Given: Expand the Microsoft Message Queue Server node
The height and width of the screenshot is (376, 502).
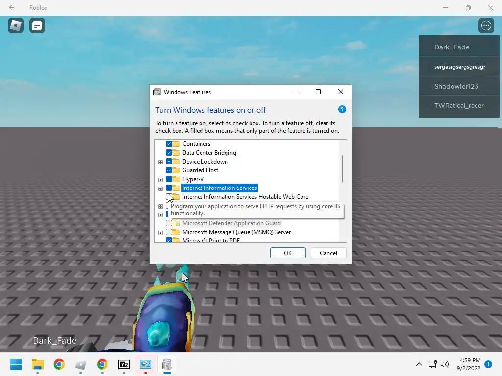Looking at the screenshot, I should click(160, 233).
